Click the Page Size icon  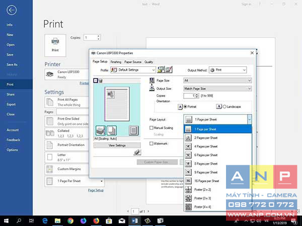tap(152, 80)
